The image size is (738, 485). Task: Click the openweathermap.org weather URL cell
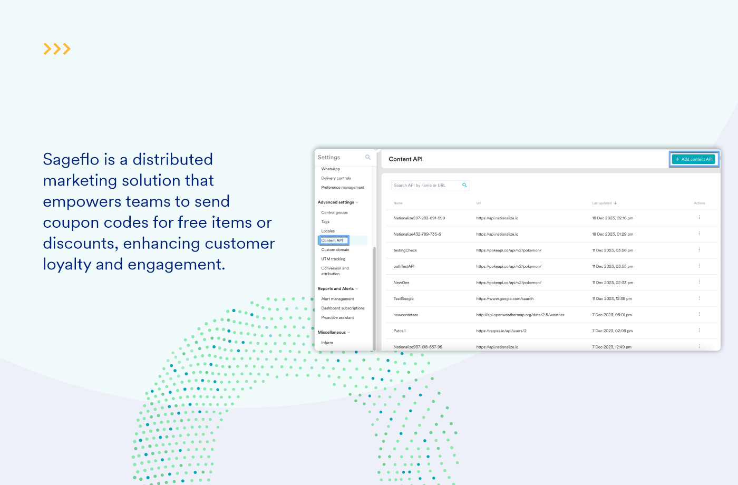tap(520, 315)
